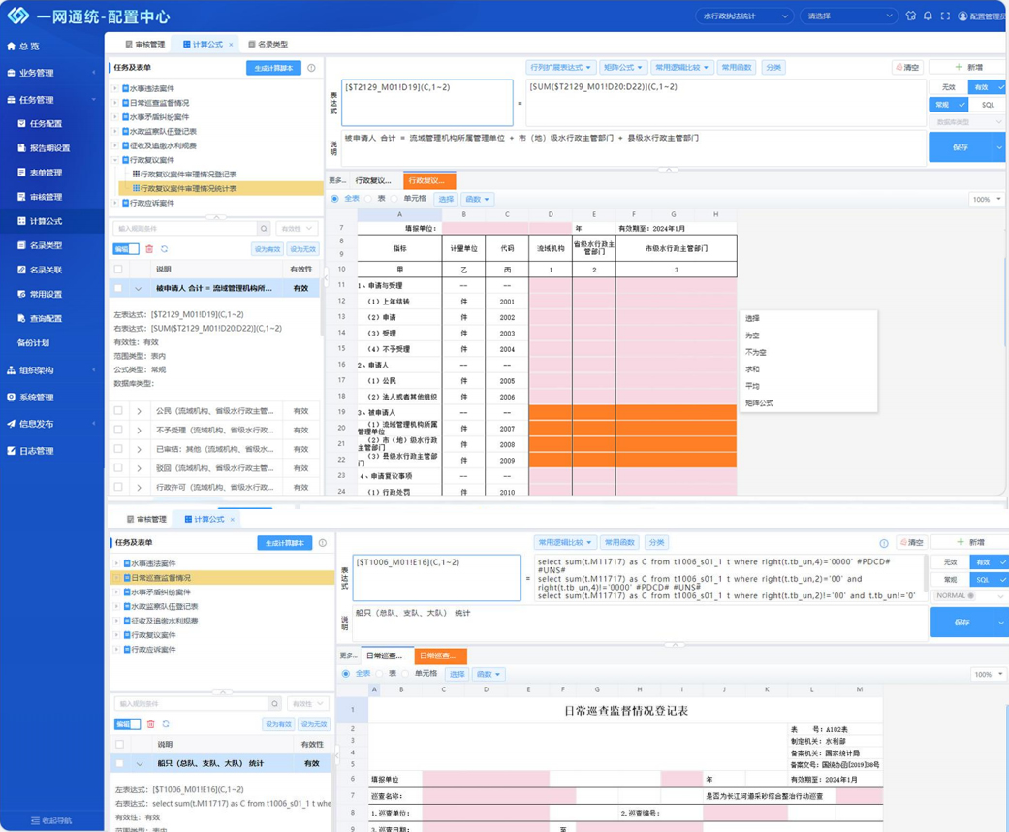Viewport: 1009px width, 832px height.
Task: Expand the 行政应诉案件 node in upper tree
Action: tap(114, 203)
